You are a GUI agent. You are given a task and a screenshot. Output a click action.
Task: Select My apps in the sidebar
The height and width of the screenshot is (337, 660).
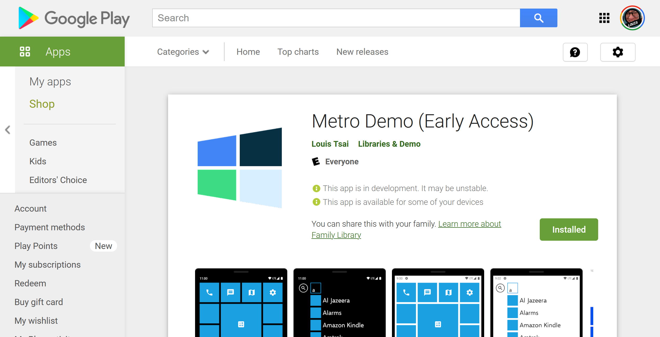[50, 82]
